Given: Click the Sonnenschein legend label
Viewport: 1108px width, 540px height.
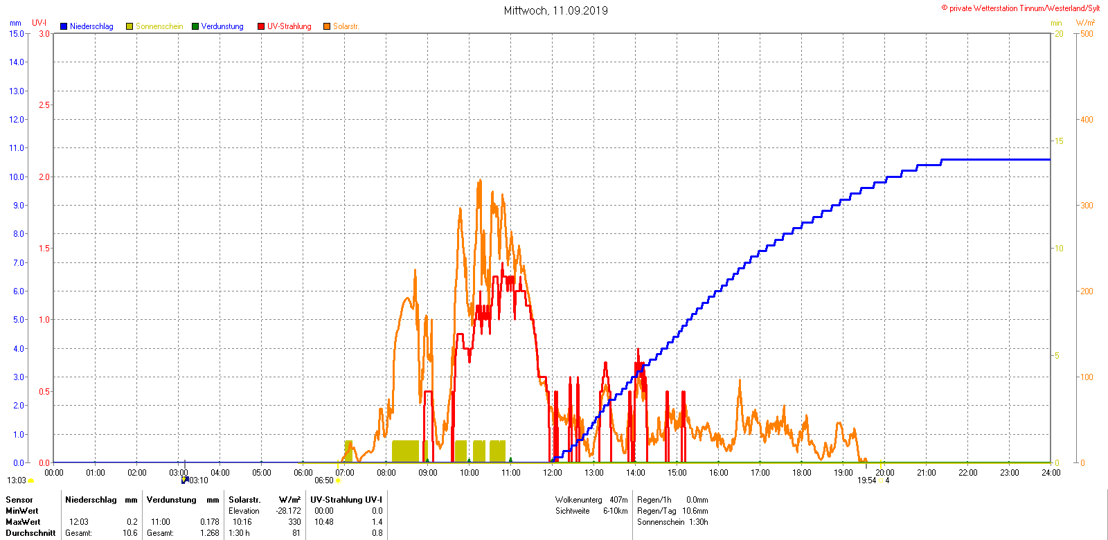Looking at the screenshot, I should click(x=159, y=26).
